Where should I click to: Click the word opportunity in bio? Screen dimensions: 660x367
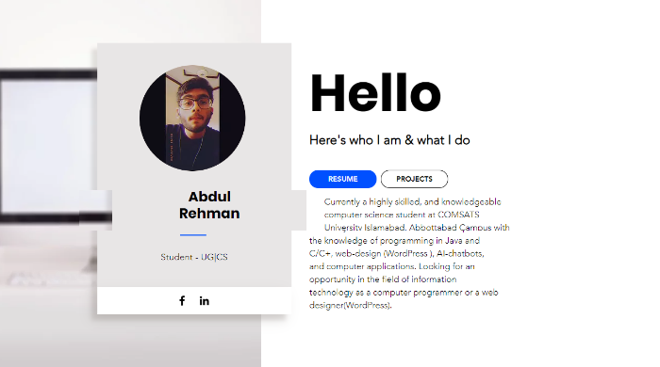tap(332, 279)
